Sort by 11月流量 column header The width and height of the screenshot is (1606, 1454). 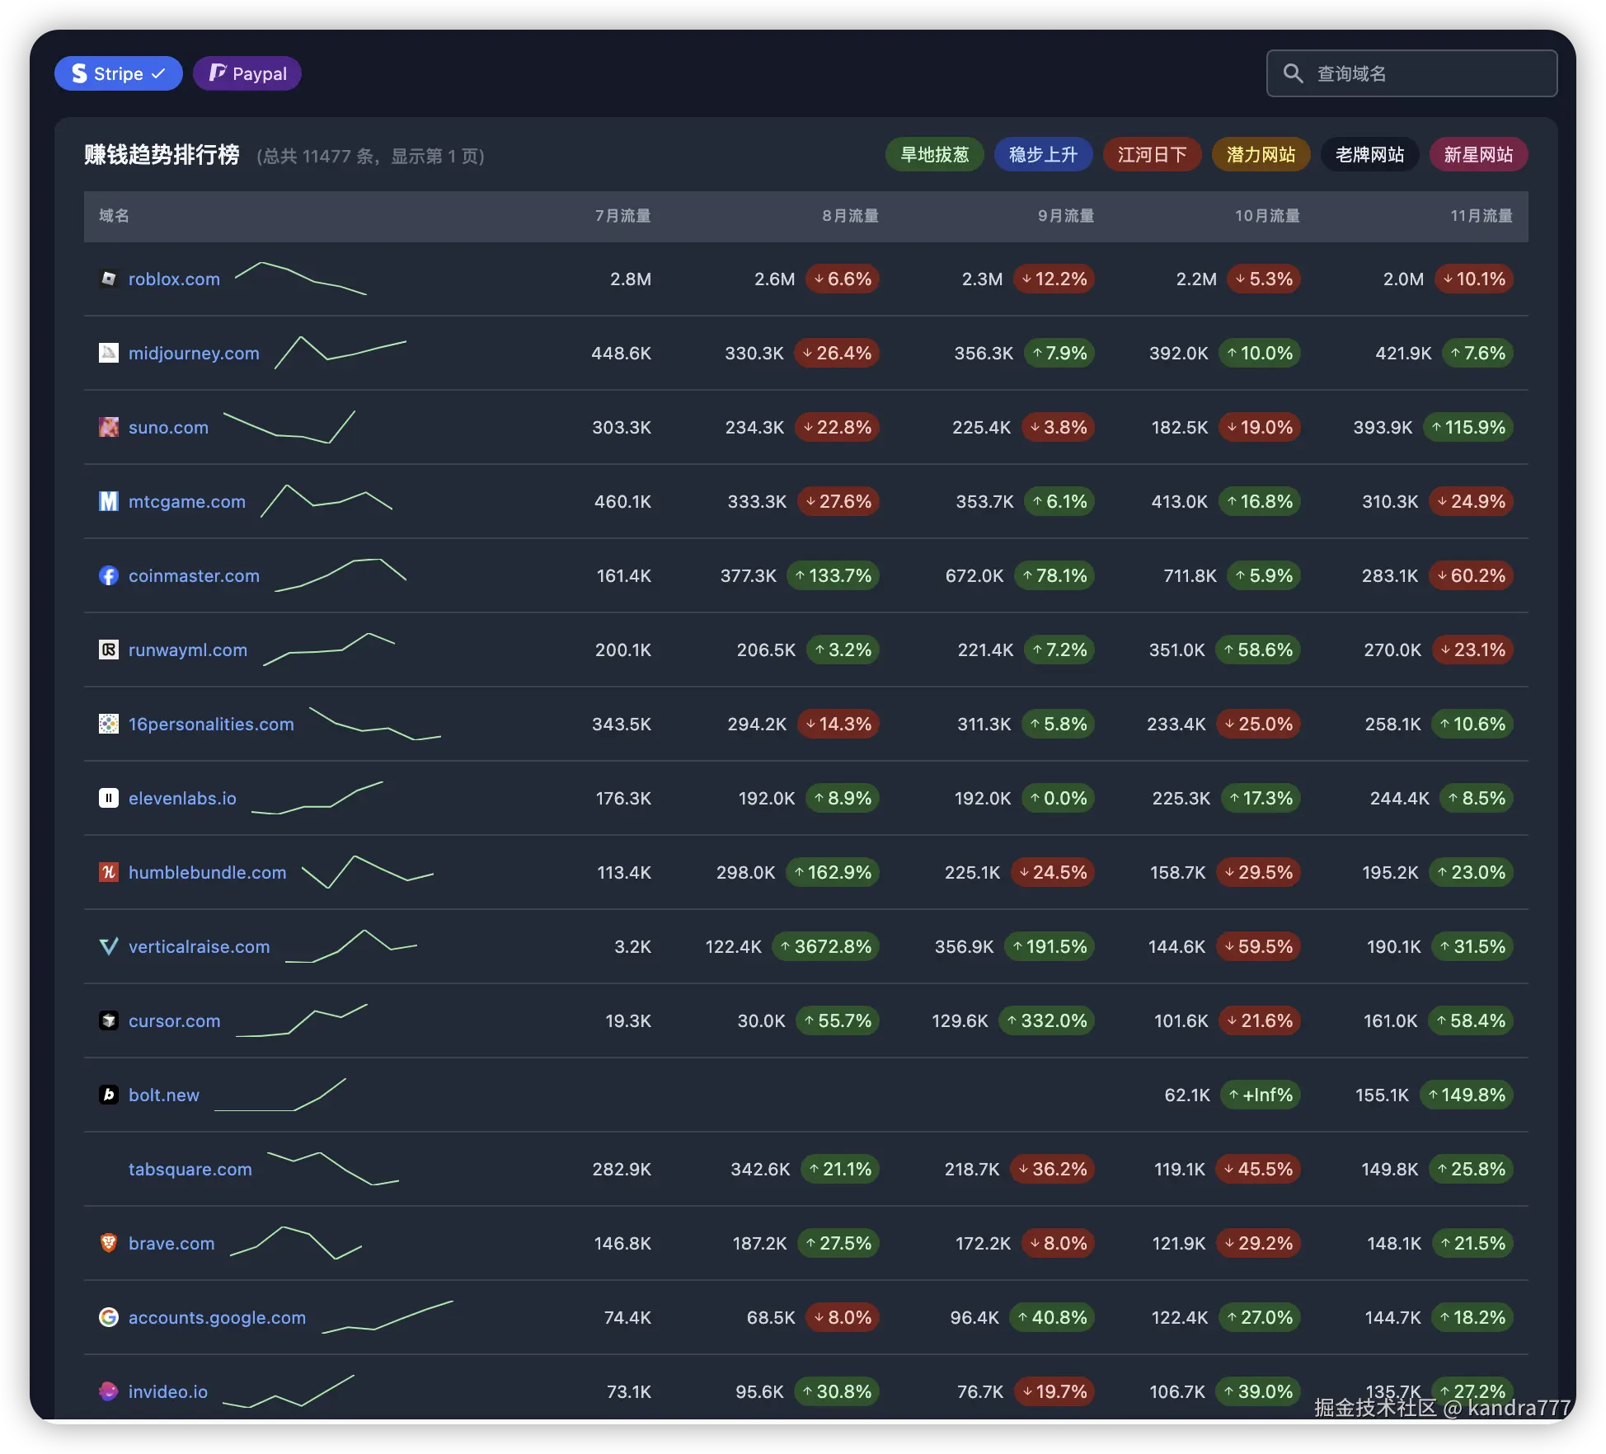(1481, 215)
